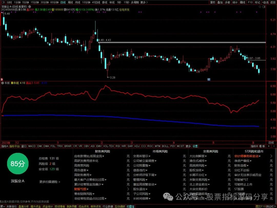Expand the 侧边栏 sidebar at bottom right
This screenshot has width=277, height=208.
[271, 206]
